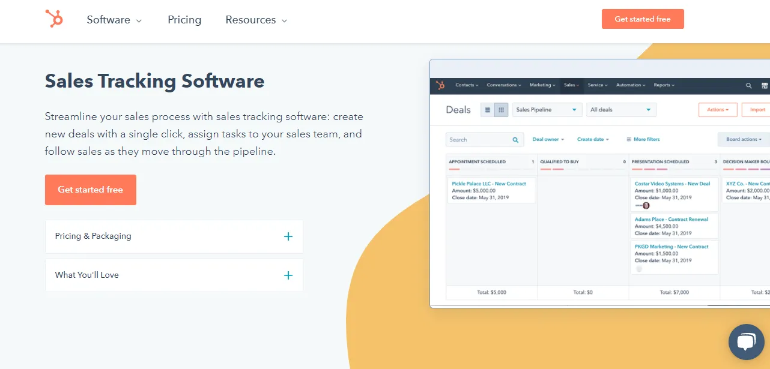
Task: Go to Pricing in the top navigation
Action: click(184, 20)
